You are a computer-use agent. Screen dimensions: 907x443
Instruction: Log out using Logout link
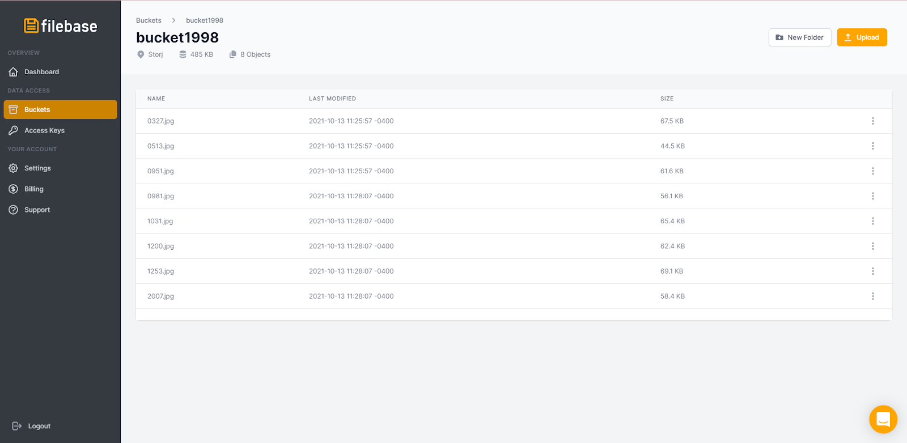click(x=32, y=426)
